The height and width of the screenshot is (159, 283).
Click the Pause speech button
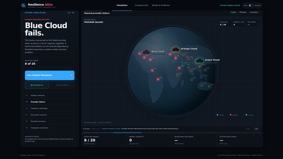pos(62,85)
